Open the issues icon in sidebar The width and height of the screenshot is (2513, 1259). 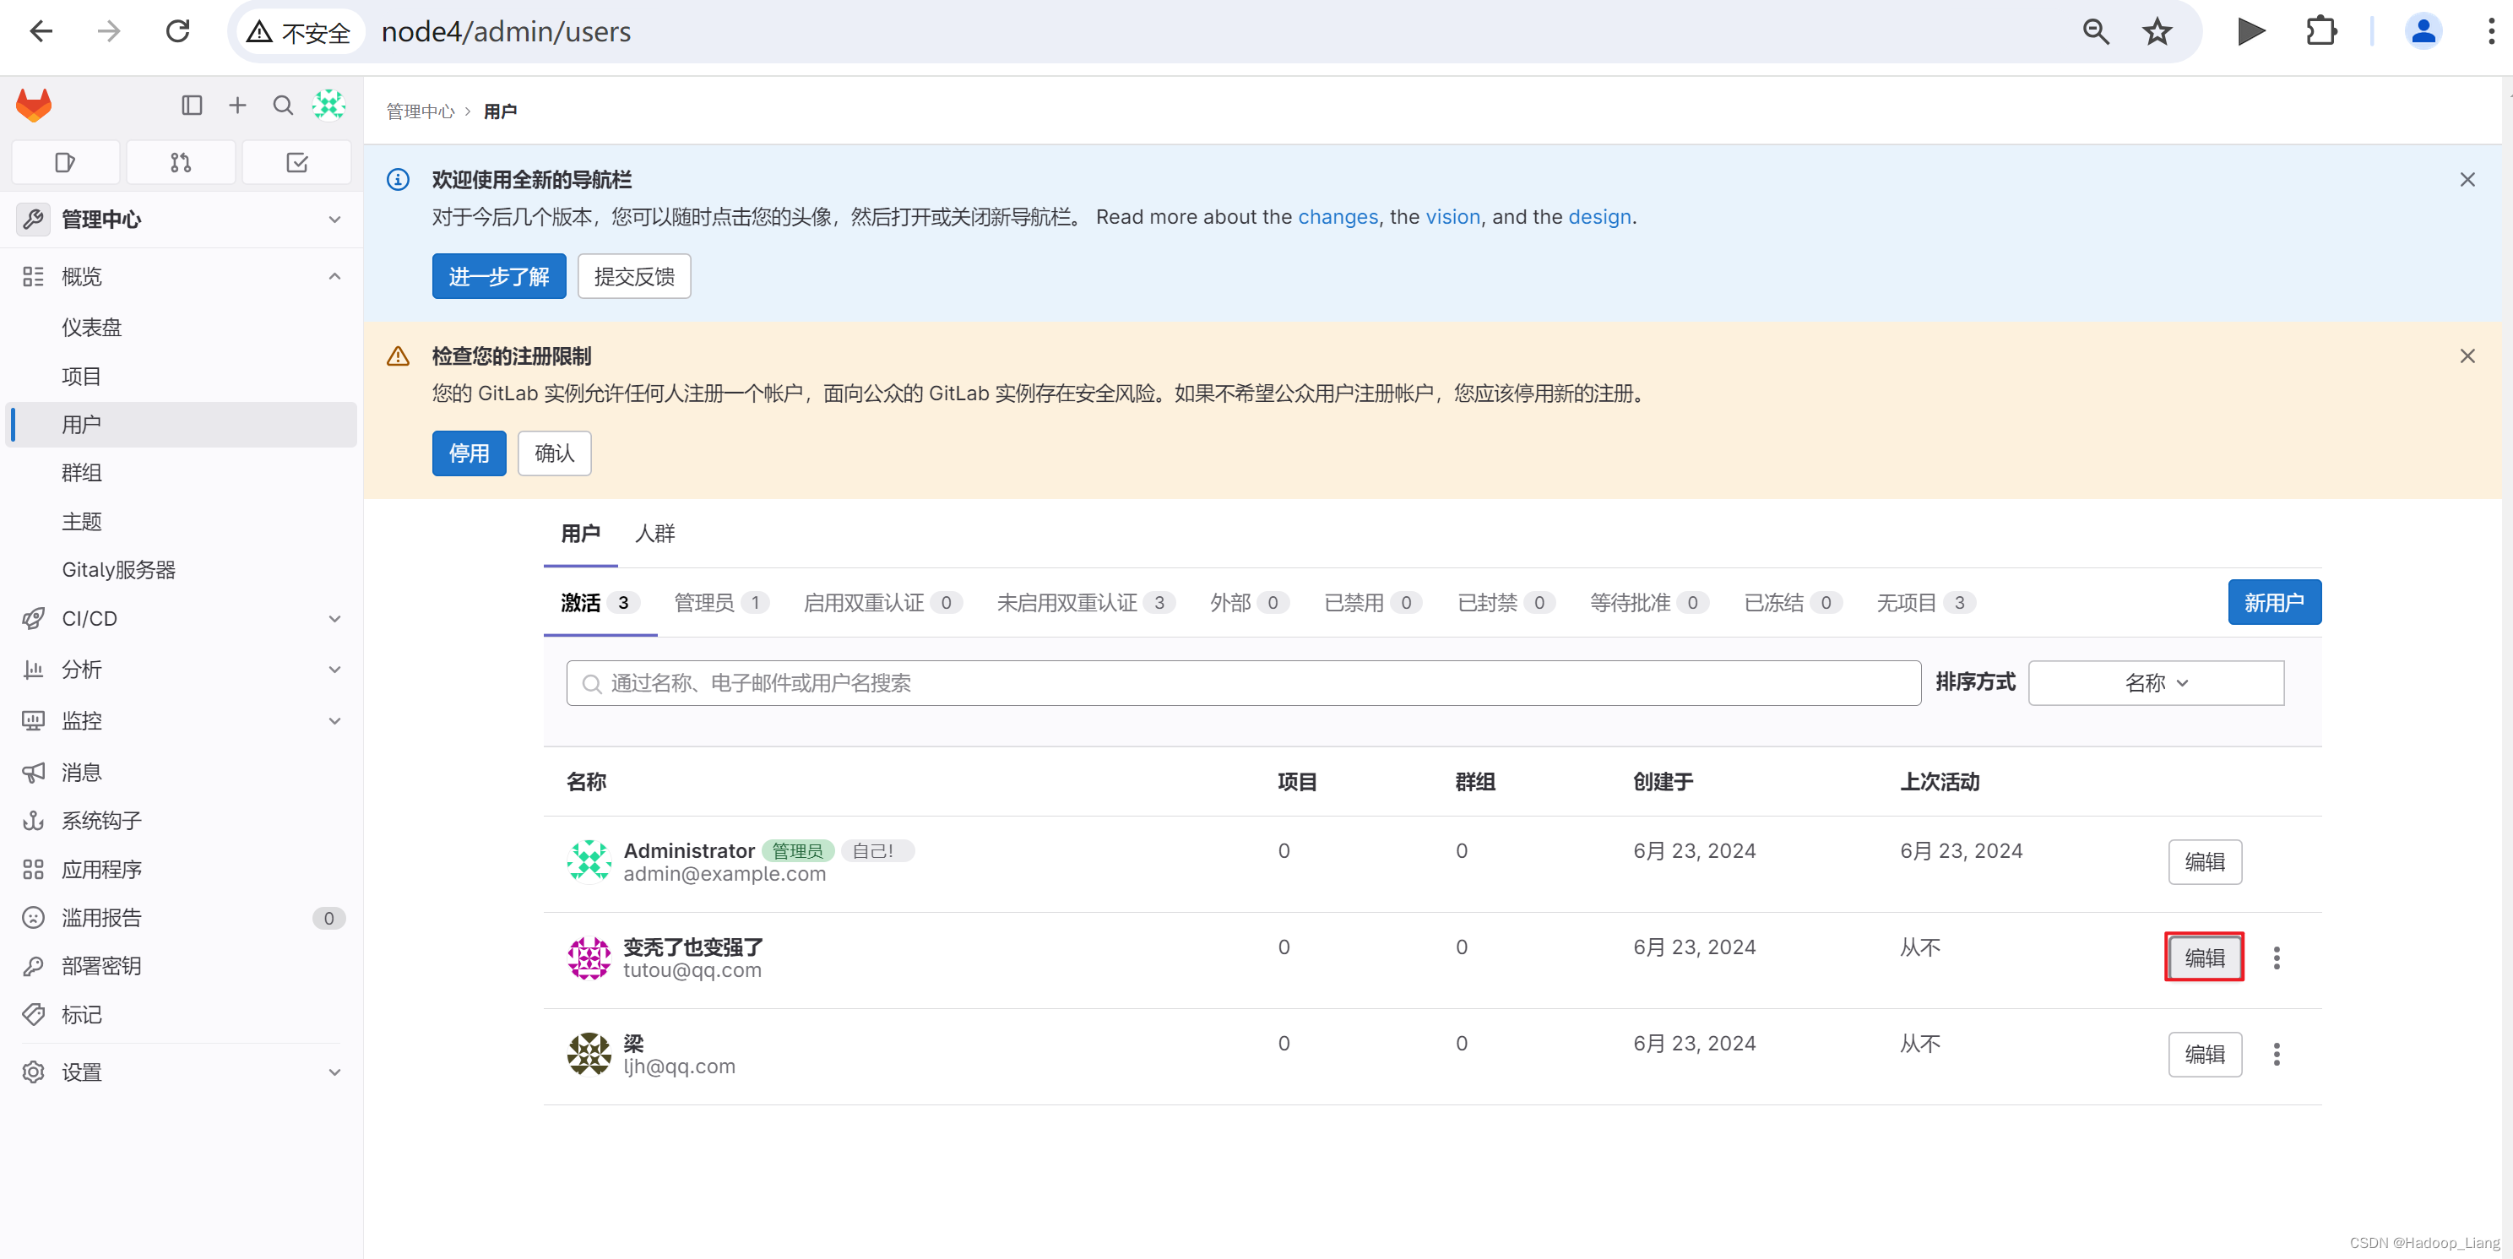(x=65, y=162)
